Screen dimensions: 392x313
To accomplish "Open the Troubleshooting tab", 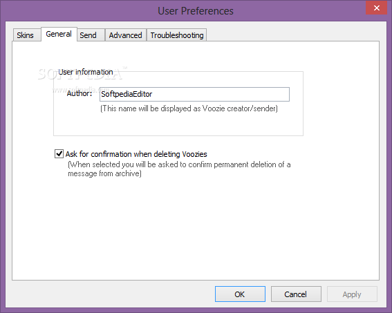I will pos(177,35).
